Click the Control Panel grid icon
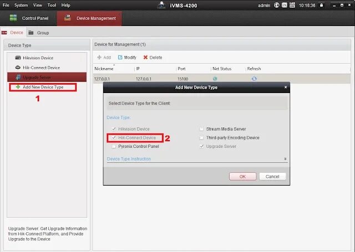The width and height of the screenshot is (355, 252). (13, 18)
